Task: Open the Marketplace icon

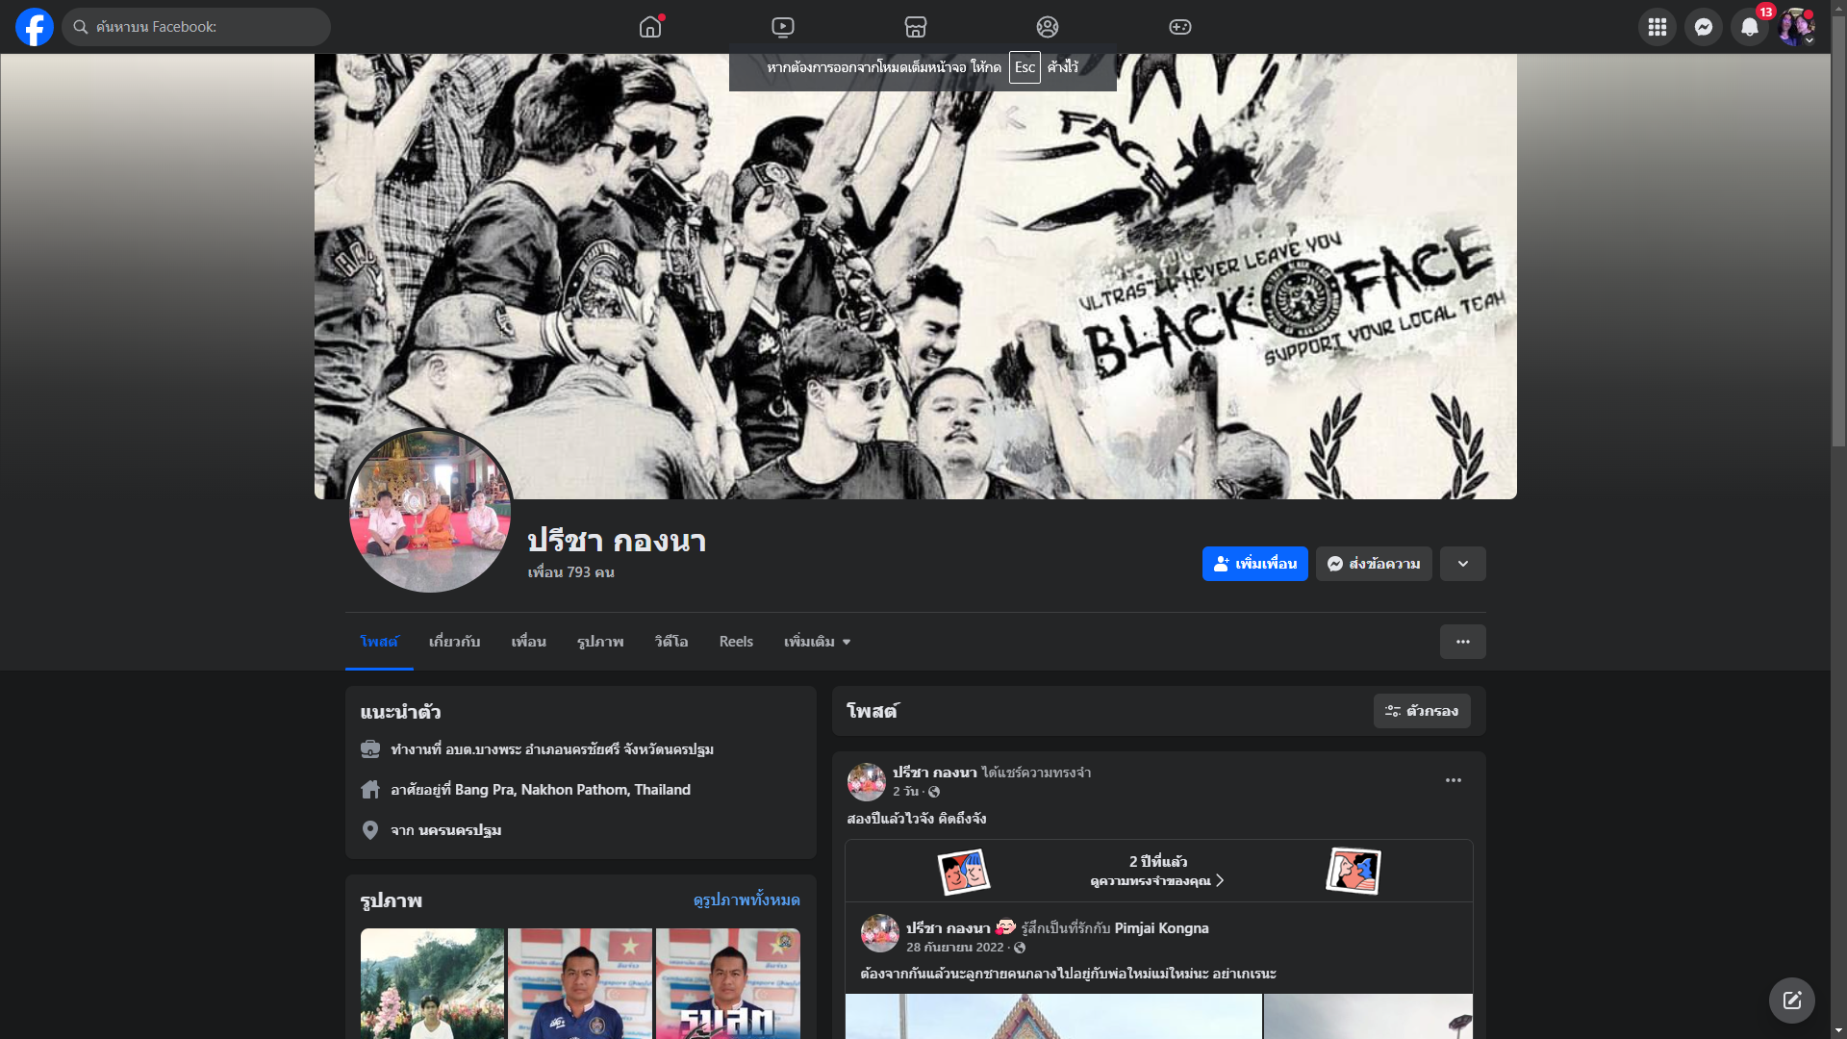Action: click(916, 27)
